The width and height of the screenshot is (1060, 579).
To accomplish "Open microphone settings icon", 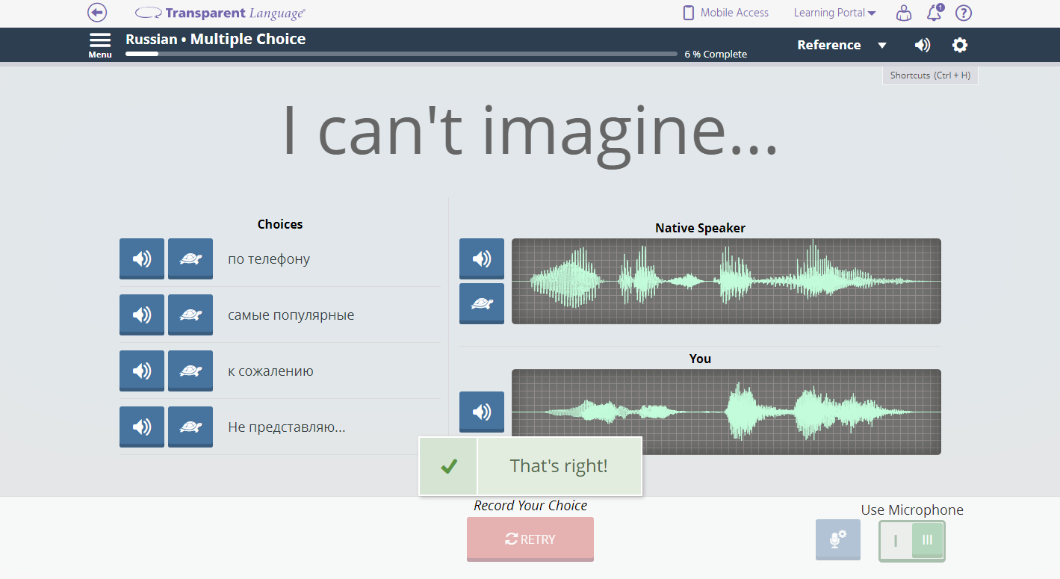I will click(x=837, y=539).
